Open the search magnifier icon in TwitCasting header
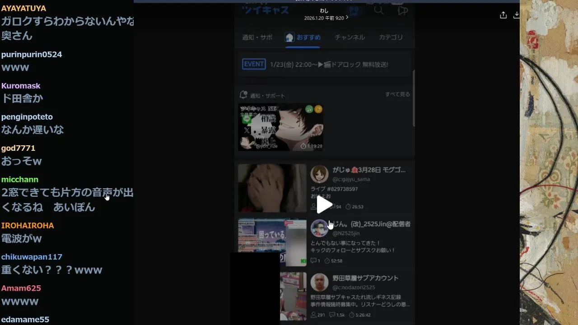 pyautogui.click(x=378, y=10)
